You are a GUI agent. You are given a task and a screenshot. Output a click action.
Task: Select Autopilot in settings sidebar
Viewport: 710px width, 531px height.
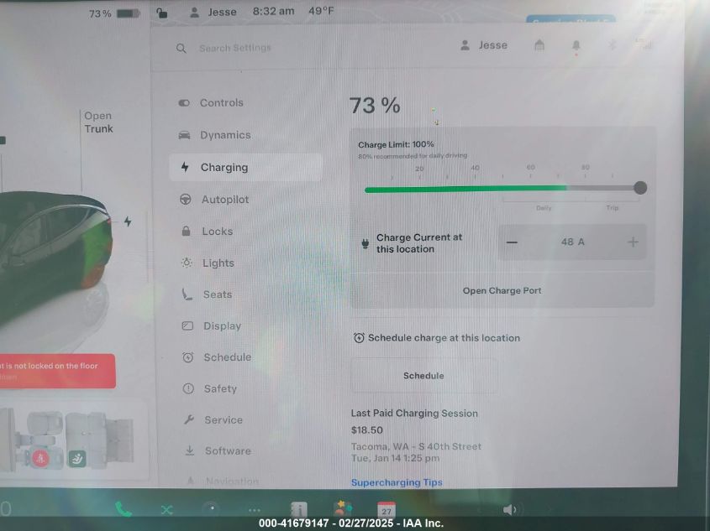[224, 200]
